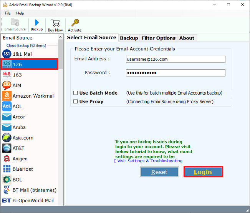
Task: Click the Email Source toolbar icon
Action: tap(15, 25)
